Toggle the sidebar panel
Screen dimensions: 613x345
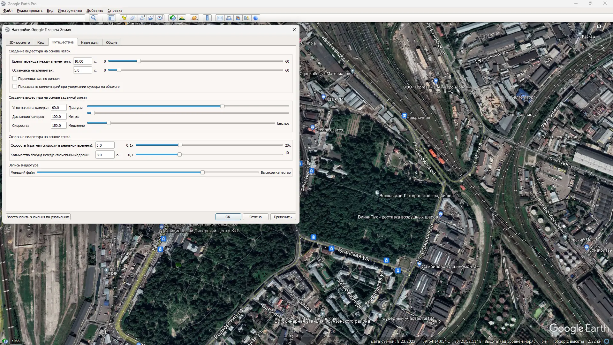111,18
